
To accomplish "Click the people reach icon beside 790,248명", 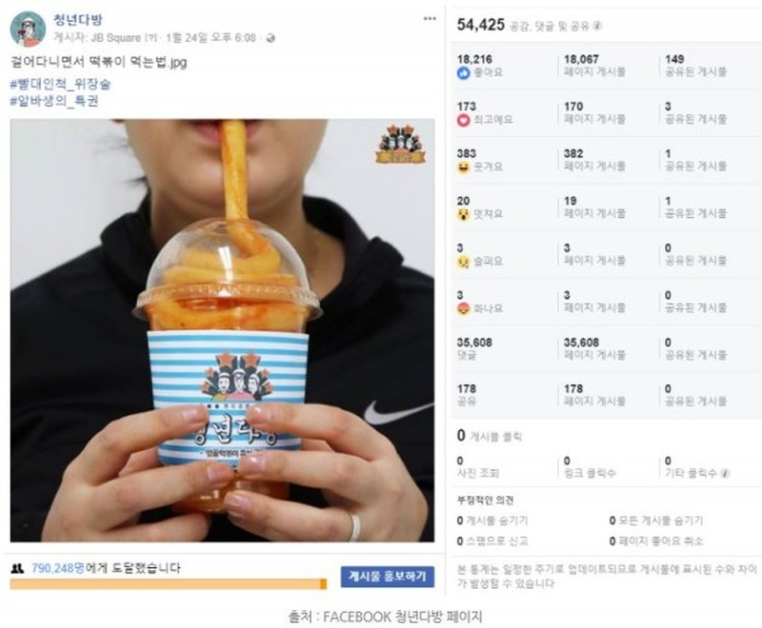I will (x=17, y=568).
